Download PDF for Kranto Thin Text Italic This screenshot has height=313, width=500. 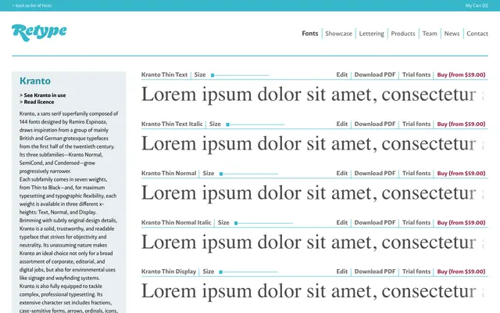(375, 124)
